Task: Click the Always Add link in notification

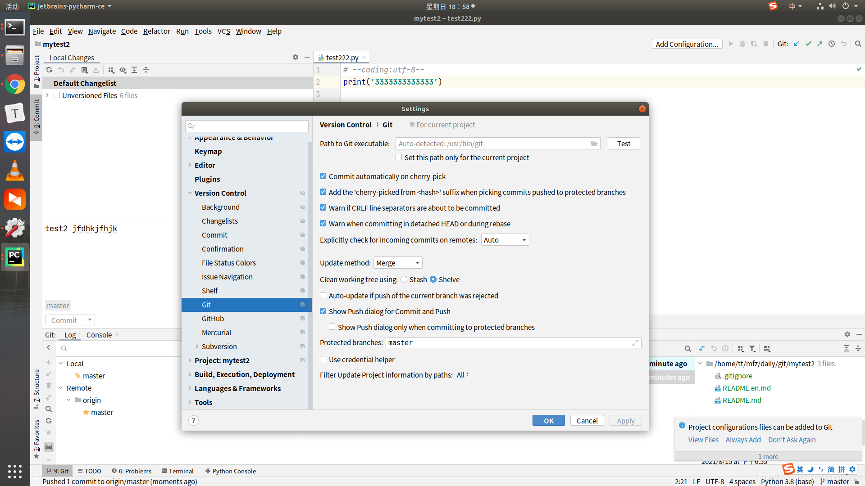Action: click(x=743, y=440)
